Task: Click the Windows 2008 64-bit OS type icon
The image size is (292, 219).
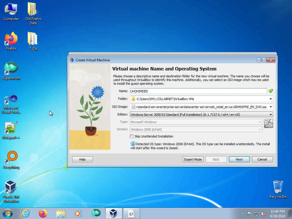Action: (269, 123)
